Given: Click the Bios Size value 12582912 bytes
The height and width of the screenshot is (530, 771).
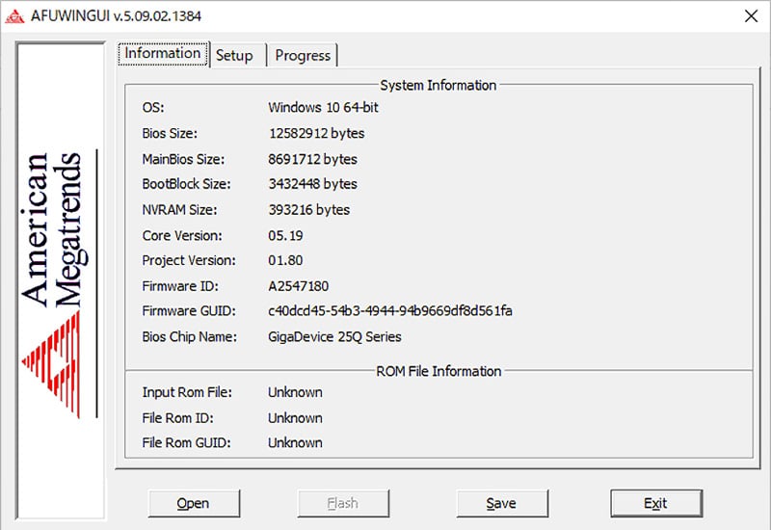Looking at the screenshot, I should click(x=317, y=134).
